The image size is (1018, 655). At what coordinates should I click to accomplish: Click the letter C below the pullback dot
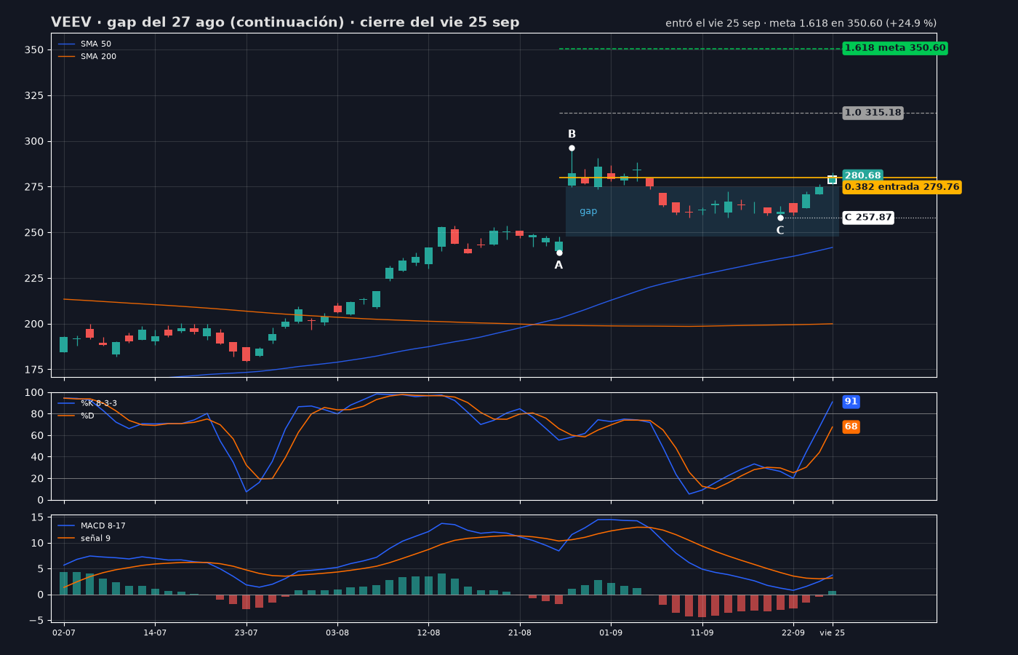pyautogui.click(x=780, y=231)
